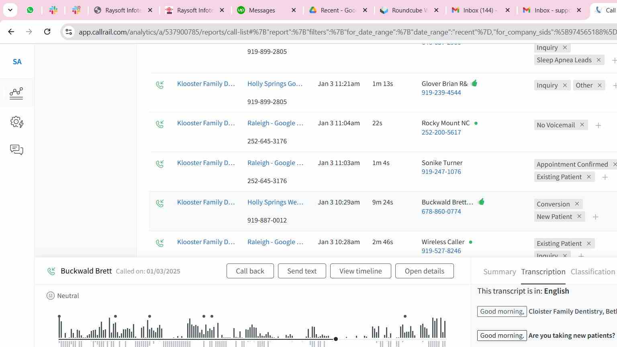Open phone number 919-239-4544 link

click(441, 93)
